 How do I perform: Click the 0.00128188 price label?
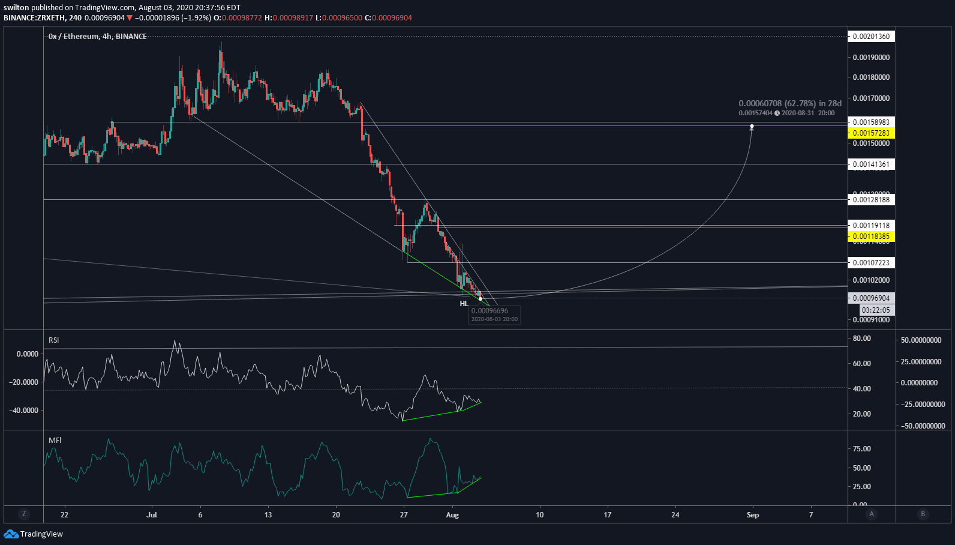871,199
